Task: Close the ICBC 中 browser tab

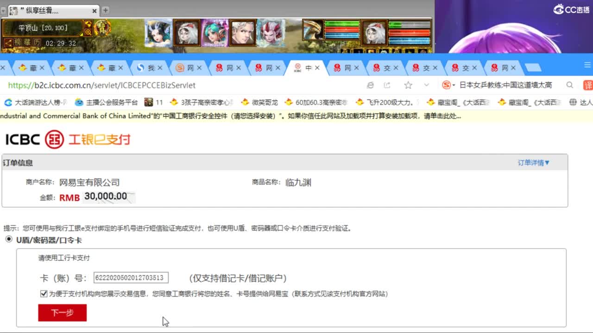Action: tap(317, 68)
